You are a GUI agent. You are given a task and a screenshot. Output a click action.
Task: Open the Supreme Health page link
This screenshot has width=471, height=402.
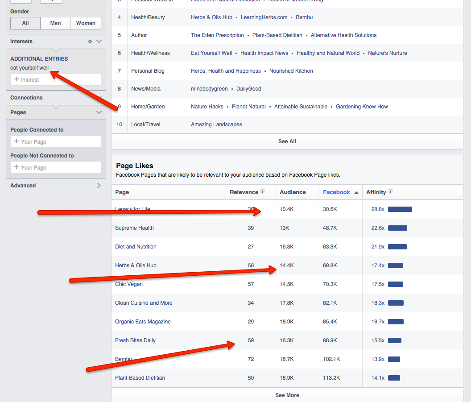click(x=134, y=228)
